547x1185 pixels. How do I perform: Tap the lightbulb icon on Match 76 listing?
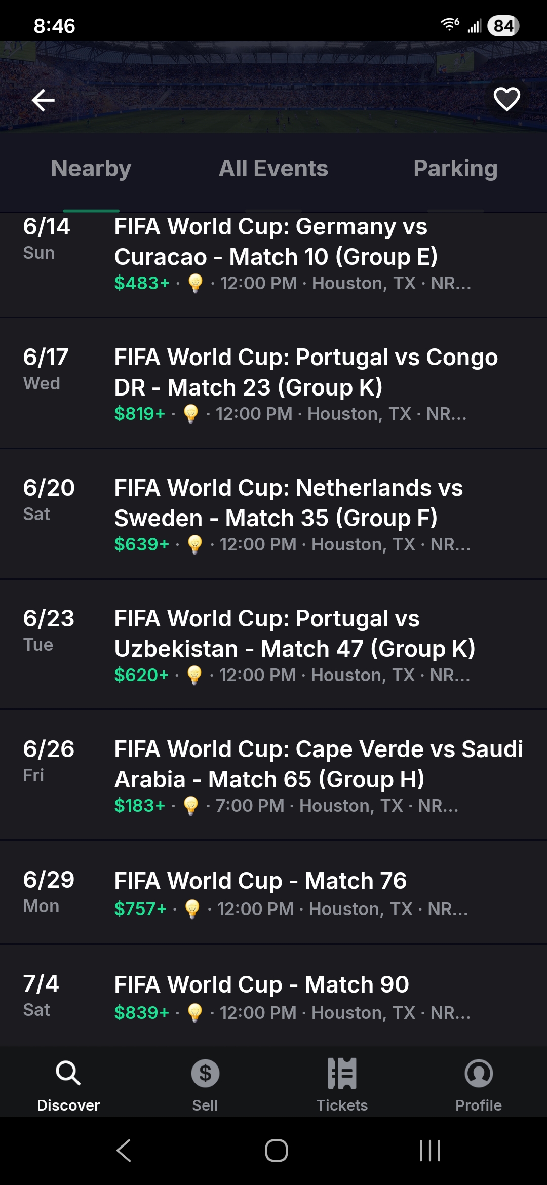tap(192, 909)
